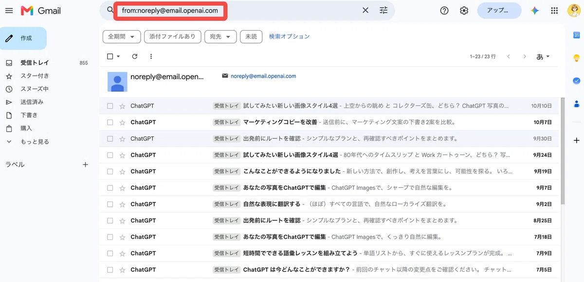Open the Keep side panel icon
The height and width of the screenshot is (282, 584).
[576, 58]
